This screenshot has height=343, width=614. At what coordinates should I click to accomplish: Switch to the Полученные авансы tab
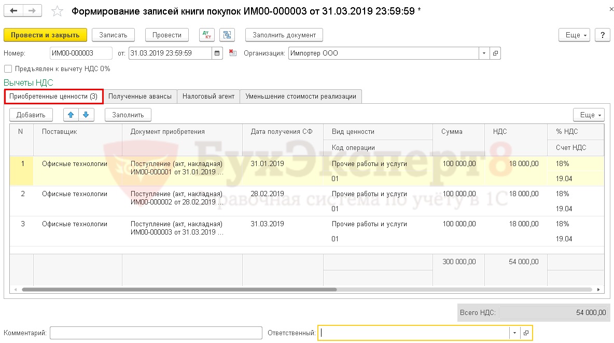140,96
